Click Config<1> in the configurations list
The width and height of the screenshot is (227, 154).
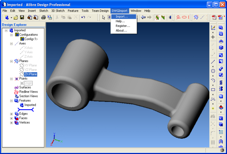coord(31,39)
